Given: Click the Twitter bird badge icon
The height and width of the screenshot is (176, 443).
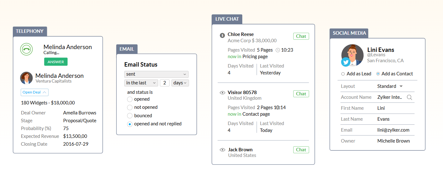Looking at the screenshot, I should pyautogui.click(x=346, y=62).
